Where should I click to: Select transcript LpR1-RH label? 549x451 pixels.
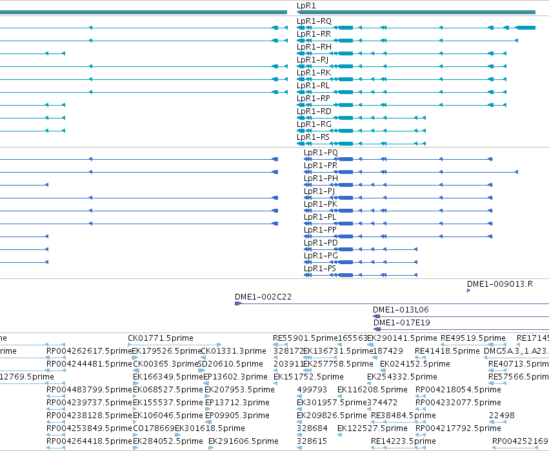pyautogui.click(x=314, y=47)
